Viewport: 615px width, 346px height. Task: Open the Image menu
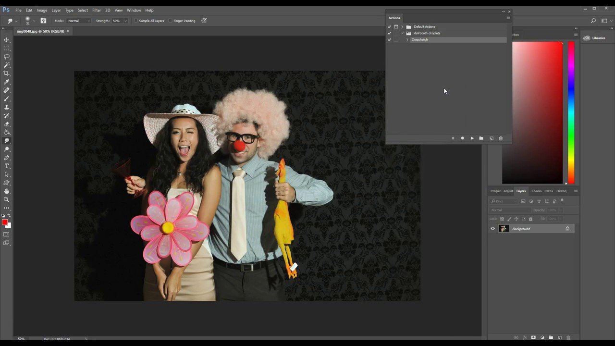[42, 10]
